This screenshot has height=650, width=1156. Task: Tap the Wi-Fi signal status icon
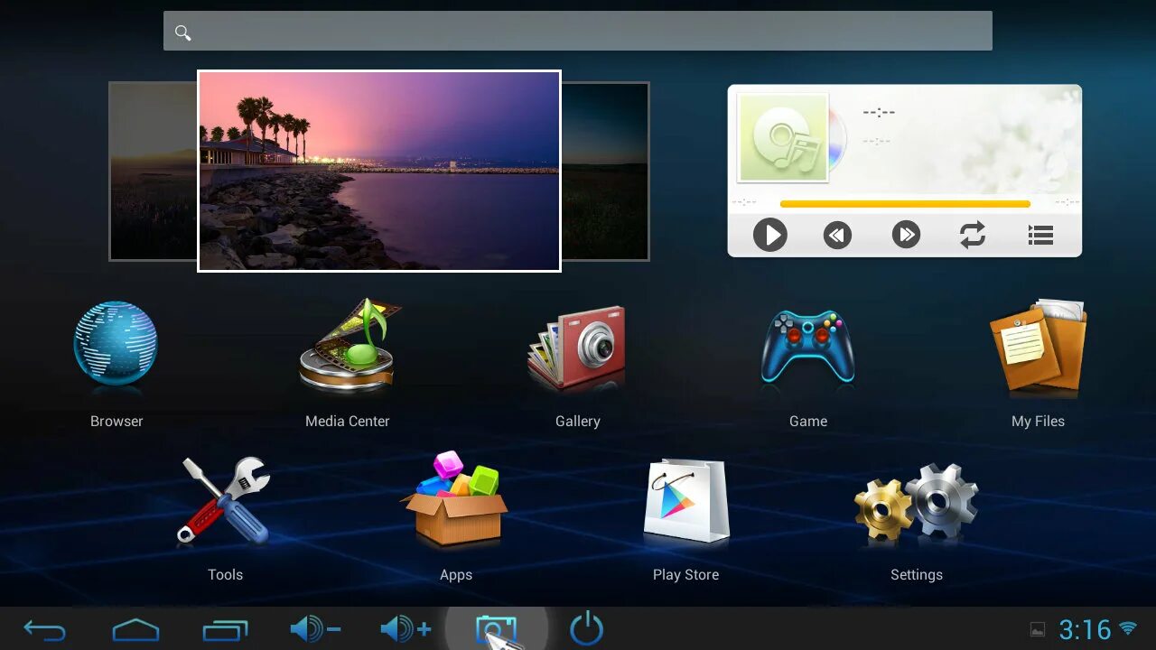tap(1128, 628)
